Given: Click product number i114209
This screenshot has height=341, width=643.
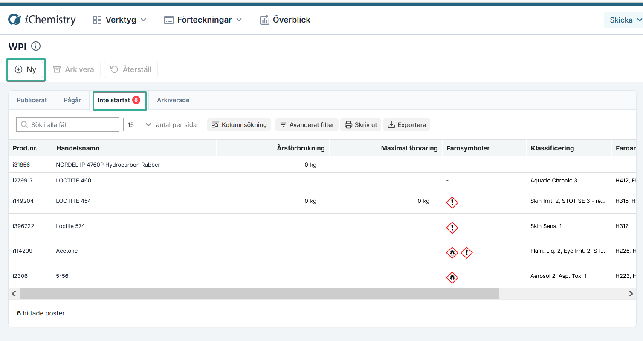Looking at the screenshot, I should pos(23,251).
